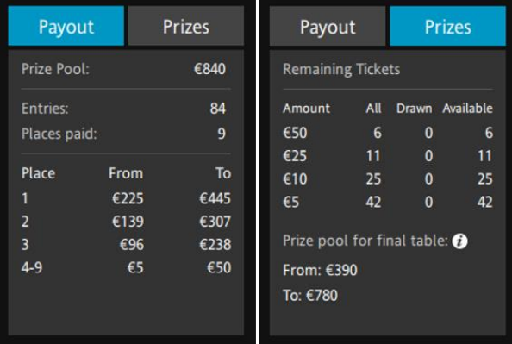Screen dimensions: 512x344
Task: Select first place €445 maximum payout
Action: click(x=215, y=198)
